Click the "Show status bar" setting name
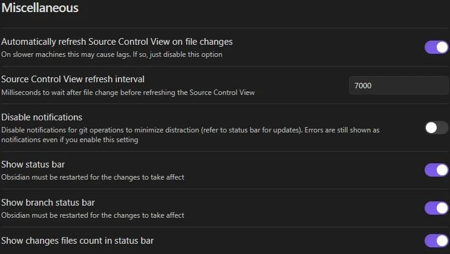 coord(33,164)
